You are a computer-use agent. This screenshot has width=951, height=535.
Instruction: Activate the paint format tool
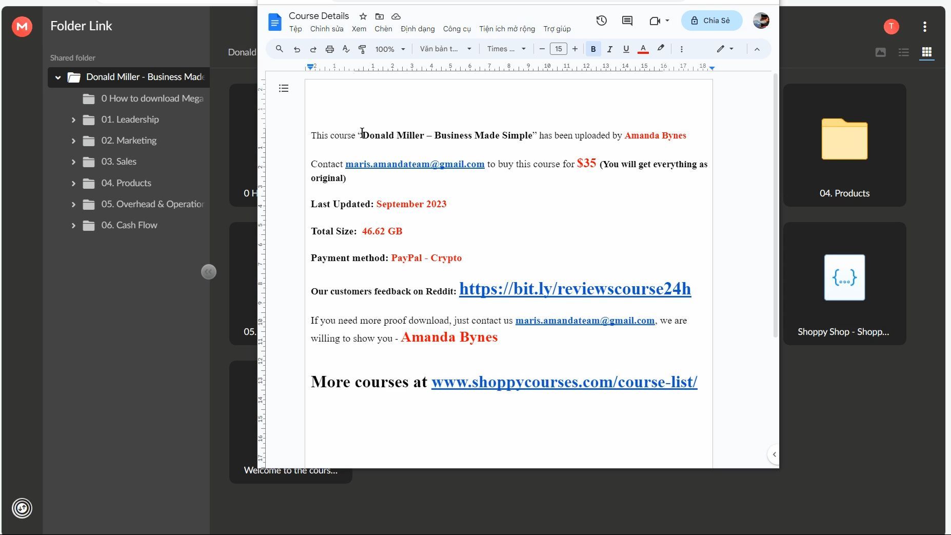pyautogui.click(x=362, y=49)
